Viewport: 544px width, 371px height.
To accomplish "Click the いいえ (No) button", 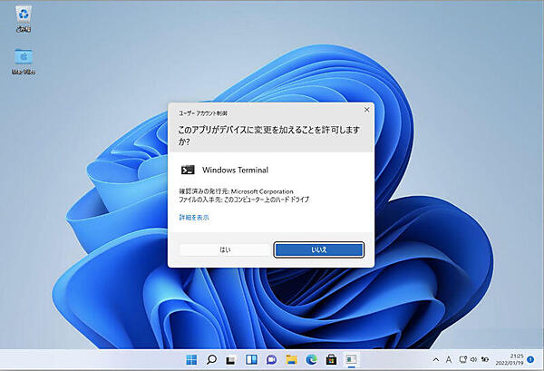I will click(x=319, y=249).
